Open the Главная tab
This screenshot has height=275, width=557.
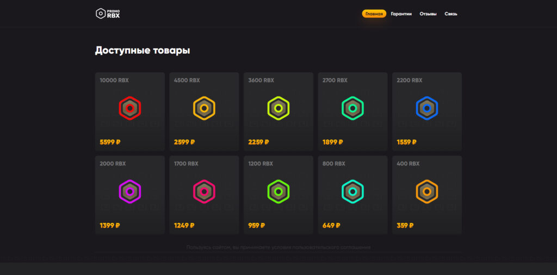(x=374, y=14)
